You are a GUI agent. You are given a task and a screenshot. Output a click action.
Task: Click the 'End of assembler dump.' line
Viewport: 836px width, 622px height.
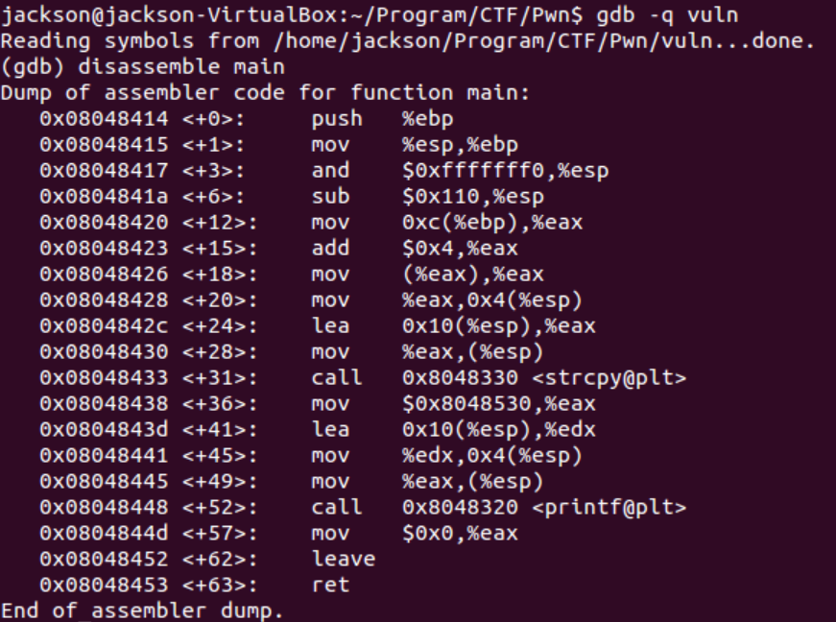pyautogui.click(x=142, y=610)
